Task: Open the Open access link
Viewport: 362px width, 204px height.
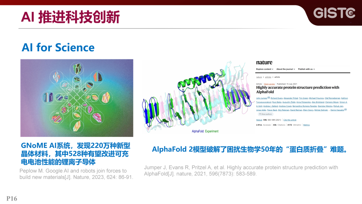Action: point(269,84)
